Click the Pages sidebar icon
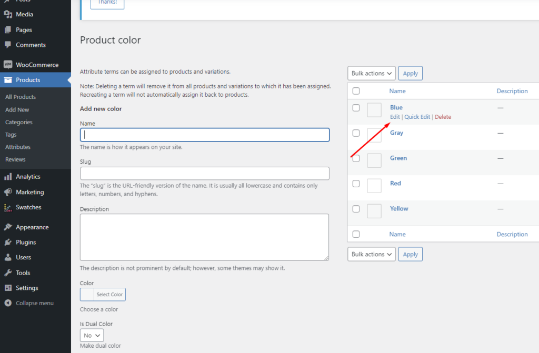The height and width of the screenshot is (353, 539). coord(8,30)
